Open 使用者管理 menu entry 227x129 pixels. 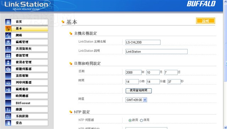[x=29, y=62]
